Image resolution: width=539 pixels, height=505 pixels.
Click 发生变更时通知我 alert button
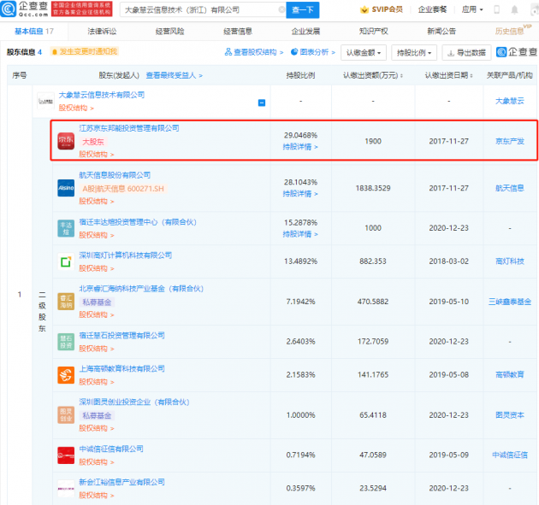coord(84,51)
